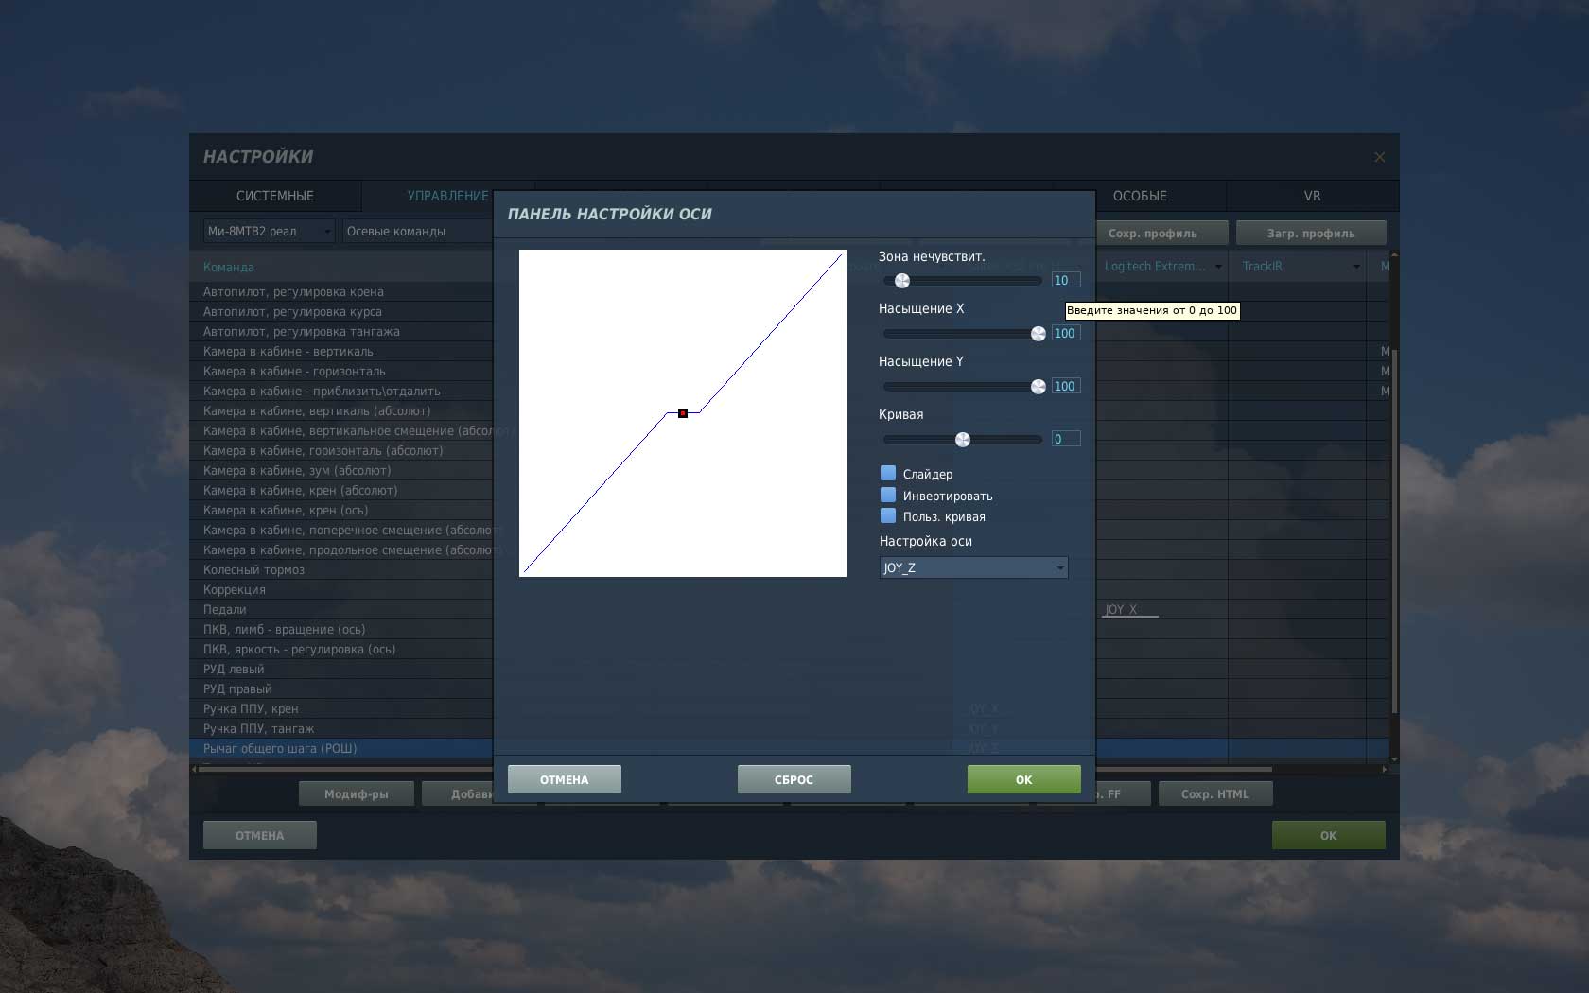
Task: Click the СБРОС reset button
Action: (x=794, y=779)
